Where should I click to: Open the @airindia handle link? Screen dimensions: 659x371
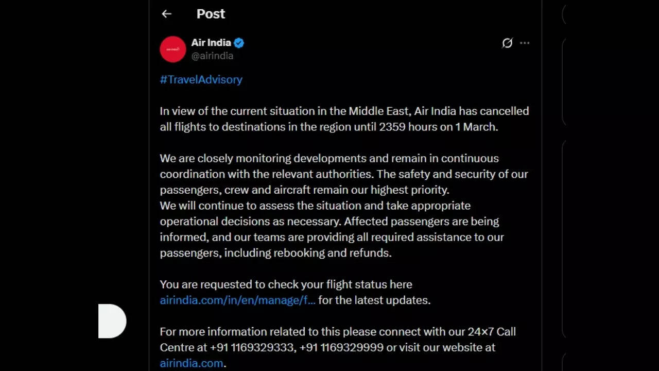click(x=212, y=56)
